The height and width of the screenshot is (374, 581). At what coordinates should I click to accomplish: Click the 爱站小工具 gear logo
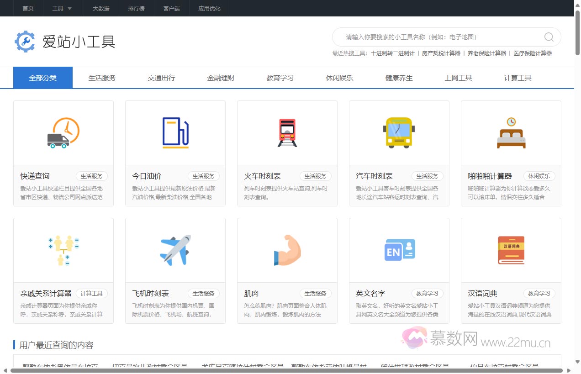click(25, 42)
